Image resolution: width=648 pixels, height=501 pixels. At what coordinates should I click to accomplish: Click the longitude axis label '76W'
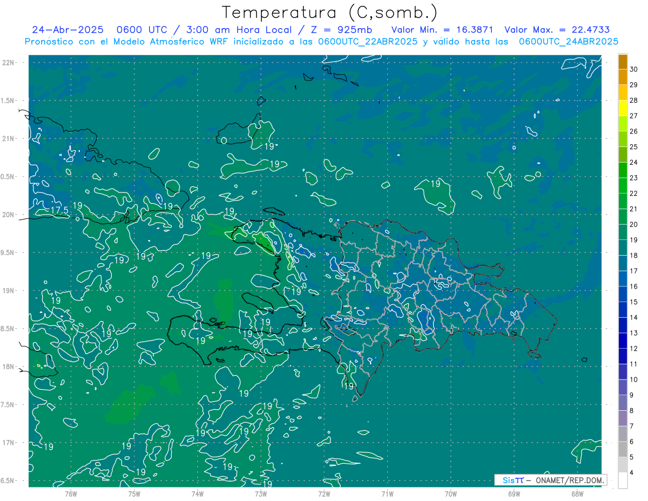71,493
